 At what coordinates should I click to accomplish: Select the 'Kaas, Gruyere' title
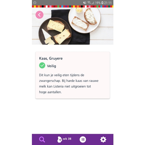[x=51, y=58]
